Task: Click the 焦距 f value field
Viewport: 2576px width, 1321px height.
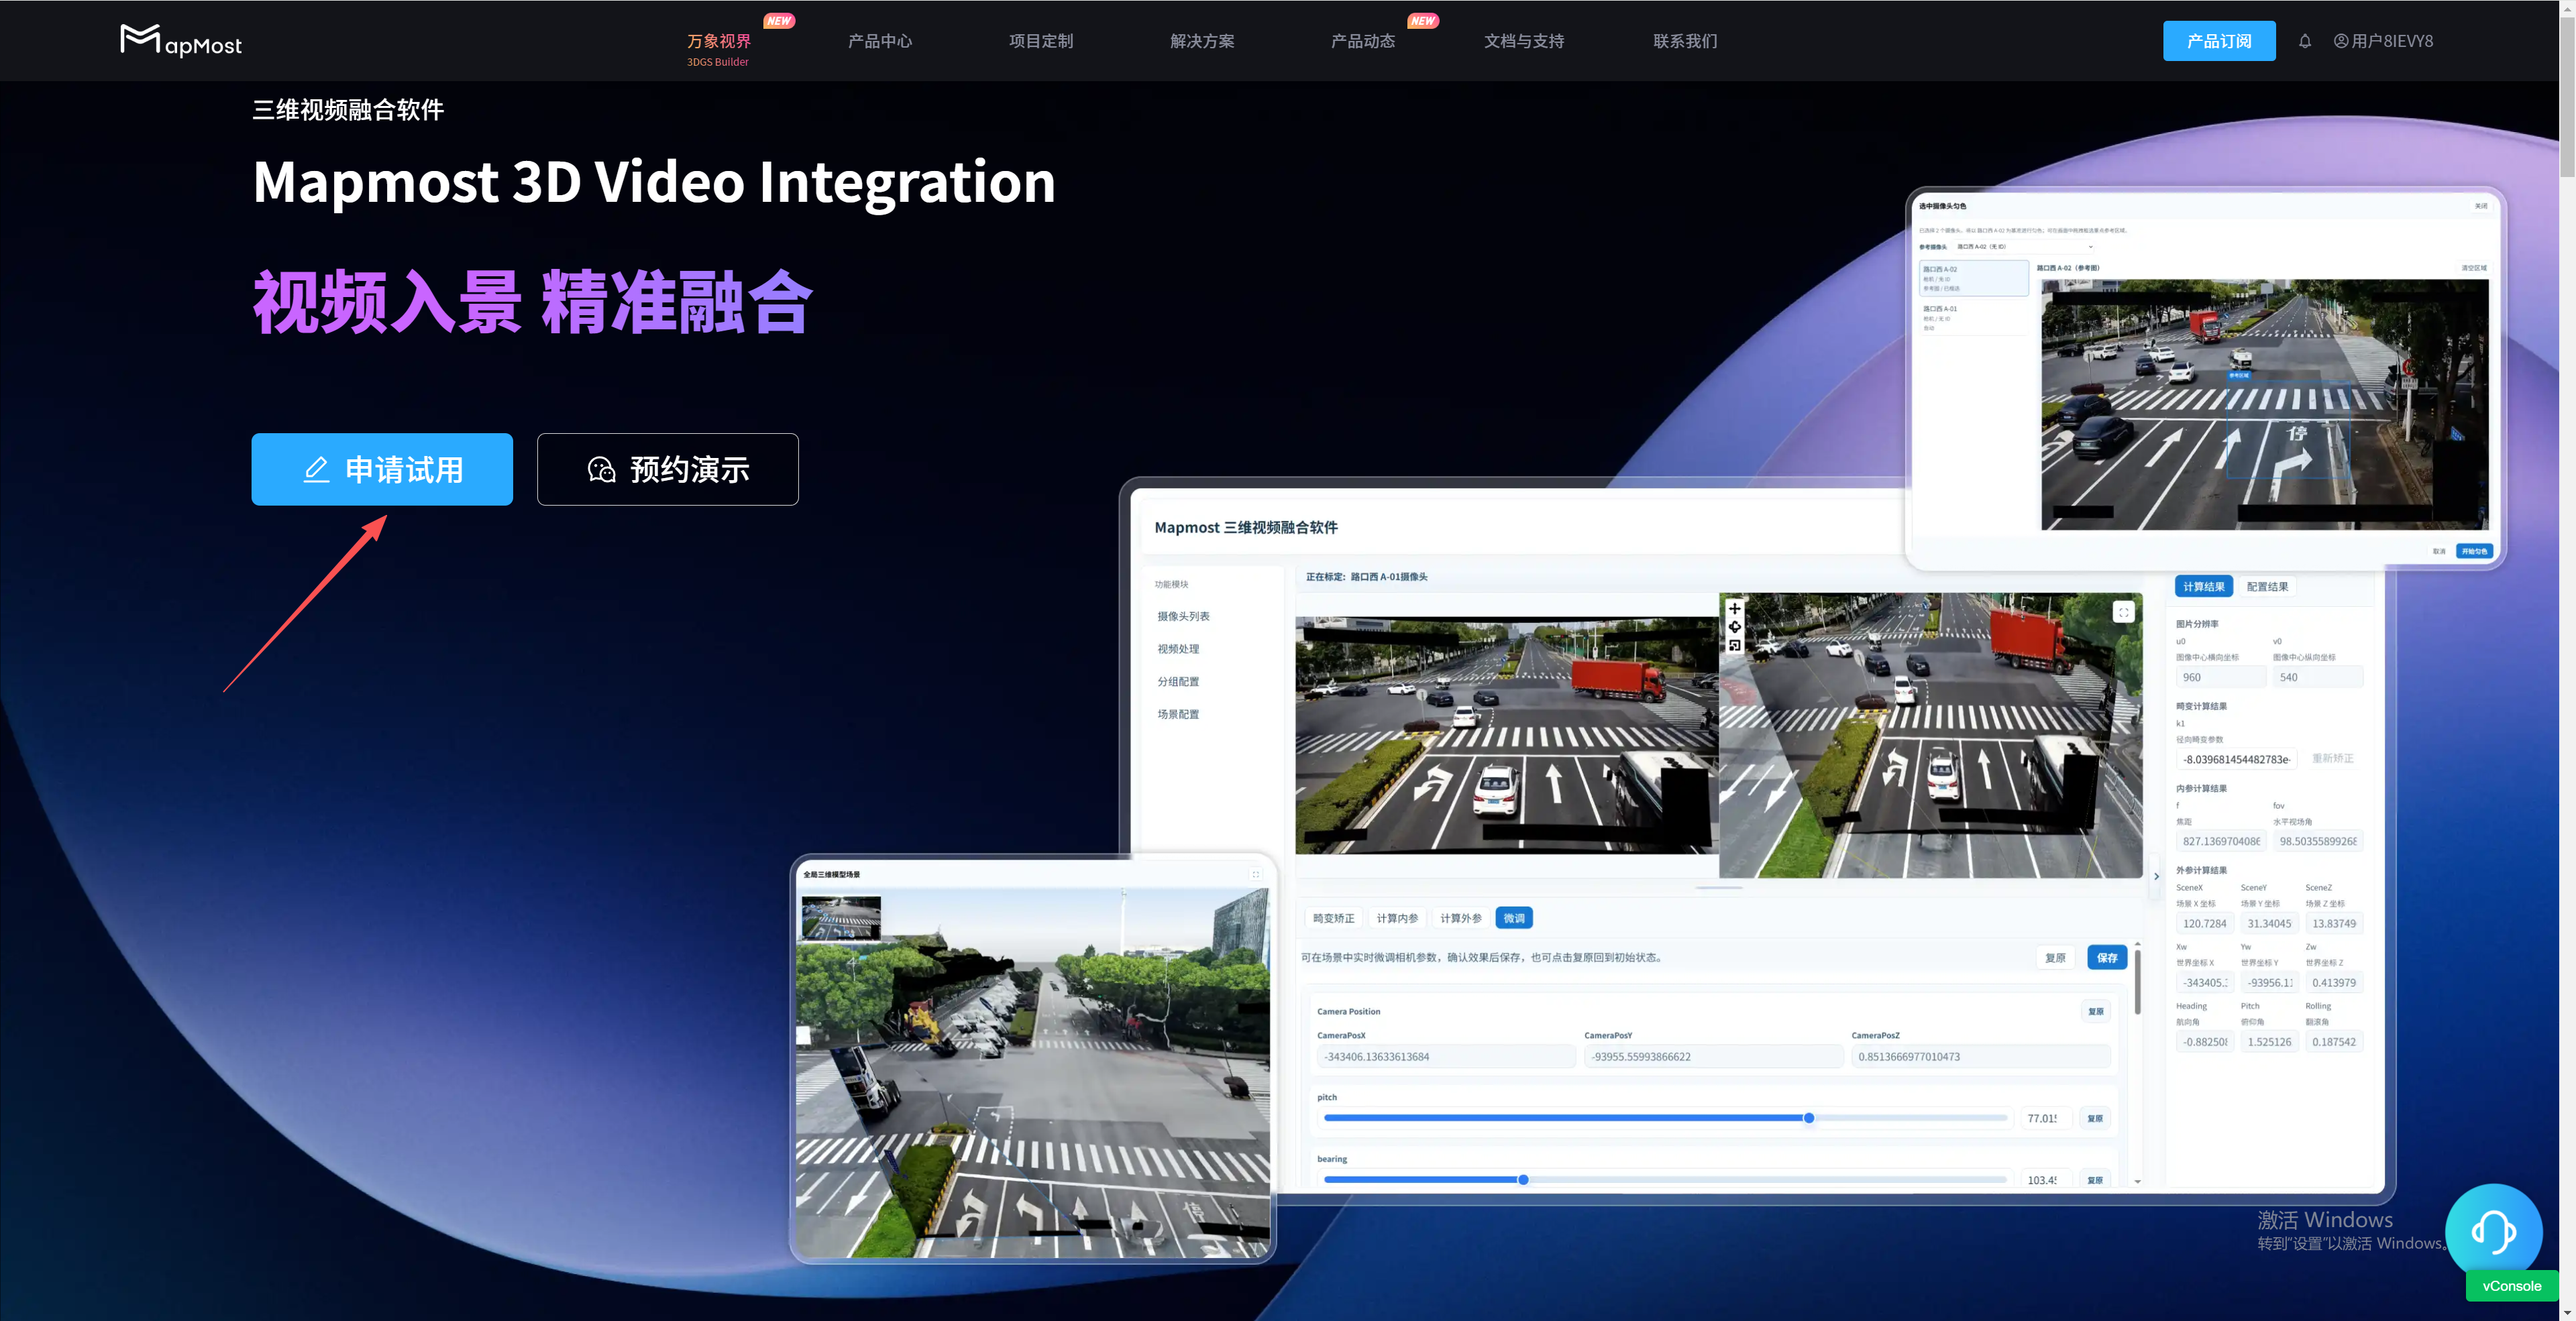Action: 2221,842
